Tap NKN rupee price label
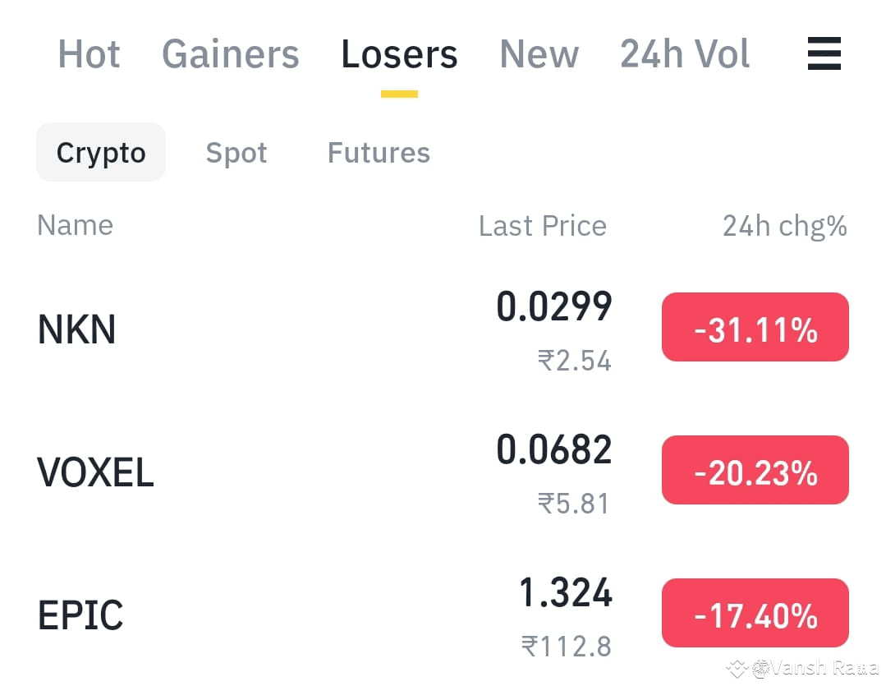 click(x=574, y=361)
